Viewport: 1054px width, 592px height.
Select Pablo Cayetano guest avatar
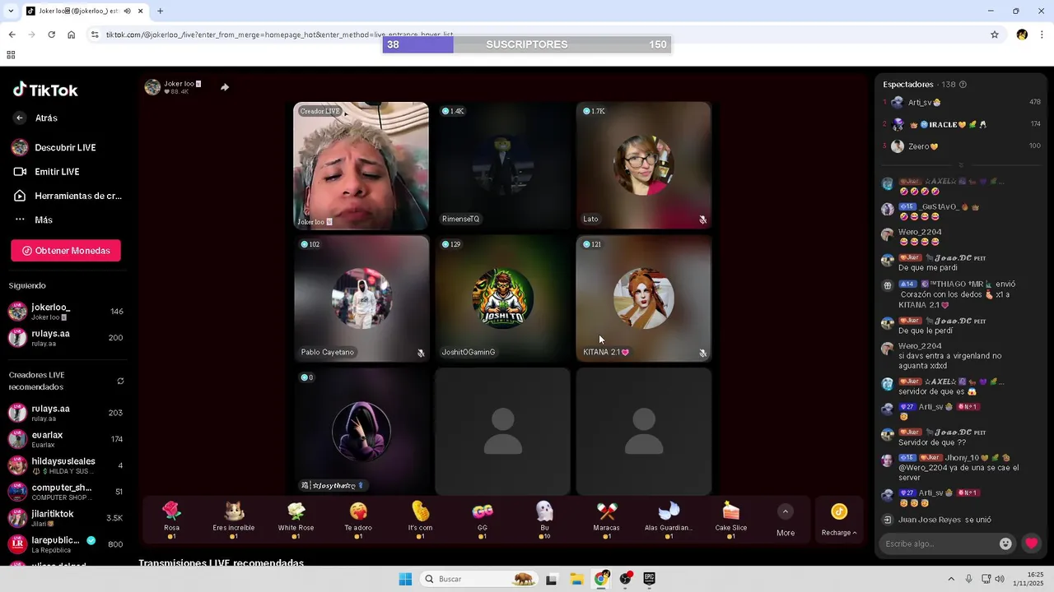(x=361, y=298)
